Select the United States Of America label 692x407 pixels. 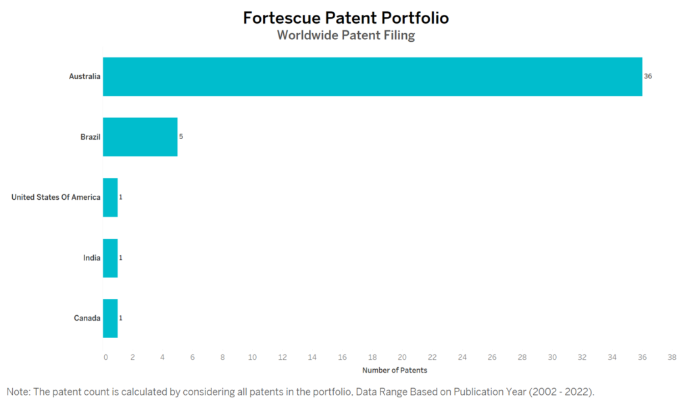pos(56,197)
